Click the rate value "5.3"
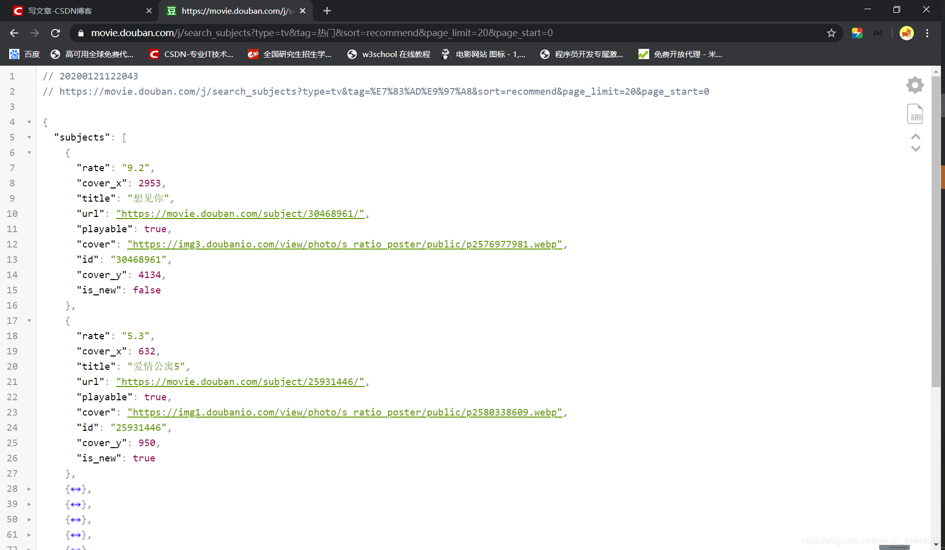The width and height of the screenshot is (945, 550). click(x=136, y=336)
